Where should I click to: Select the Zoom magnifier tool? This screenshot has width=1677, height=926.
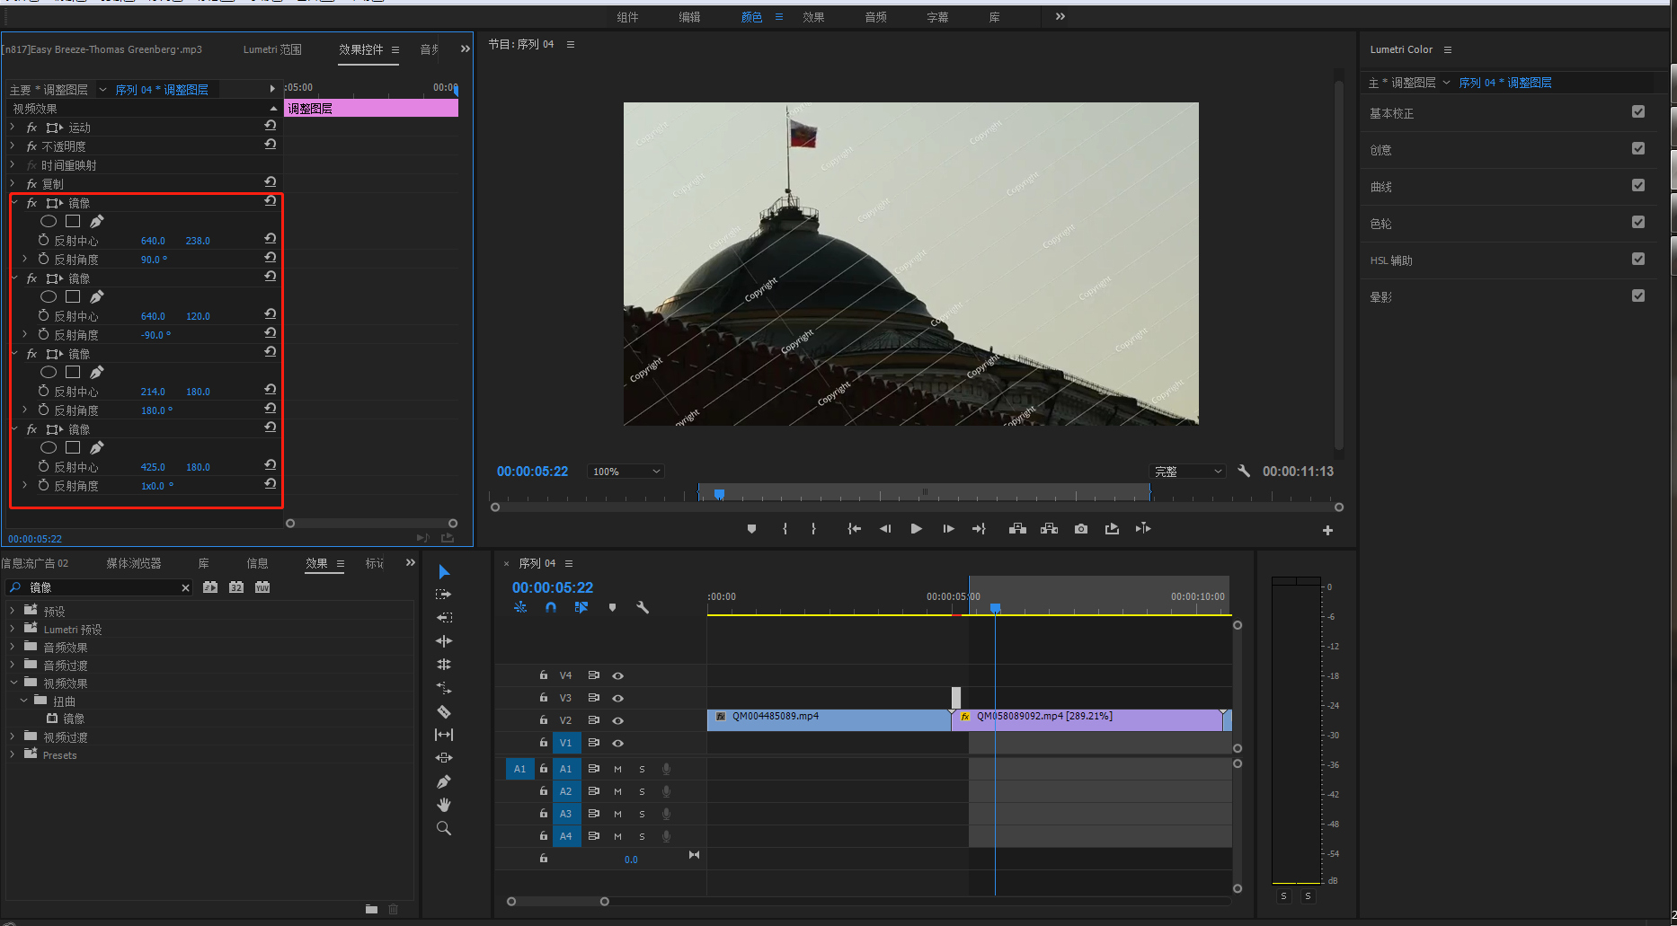(444, 828)
